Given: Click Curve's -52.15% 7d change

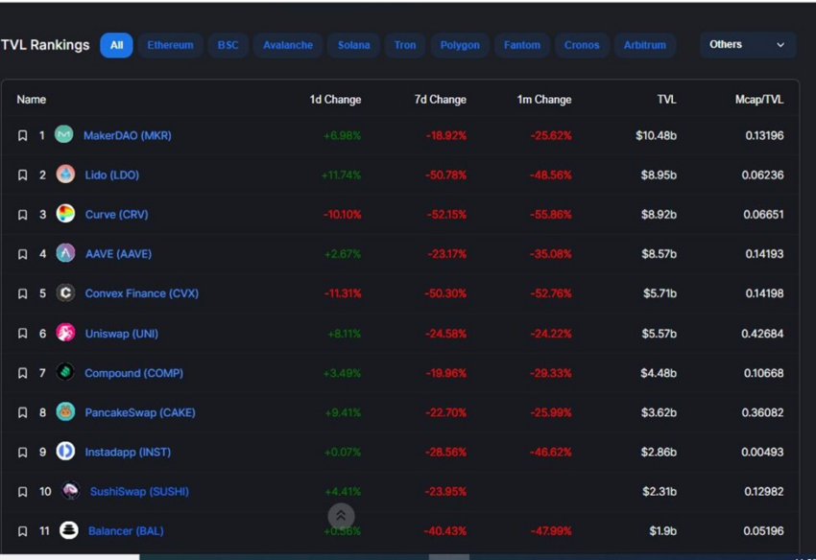Looking at the screenshot, I should pyautogui.click(x=446, y=215).
